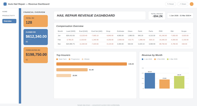
Task: Toggle Progressive legend swatch
Action: [70, 59]
